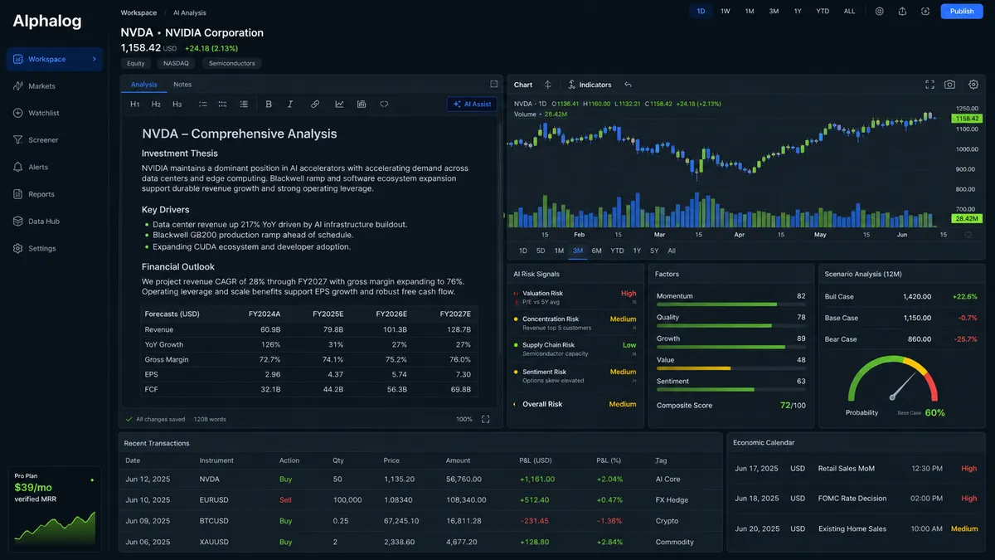
Task: Click the Publish button
Action: [x=962, y=12]
